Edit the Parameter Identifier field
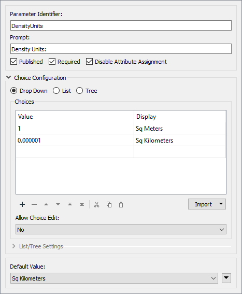Screen dimensions: 242x294 121,25
